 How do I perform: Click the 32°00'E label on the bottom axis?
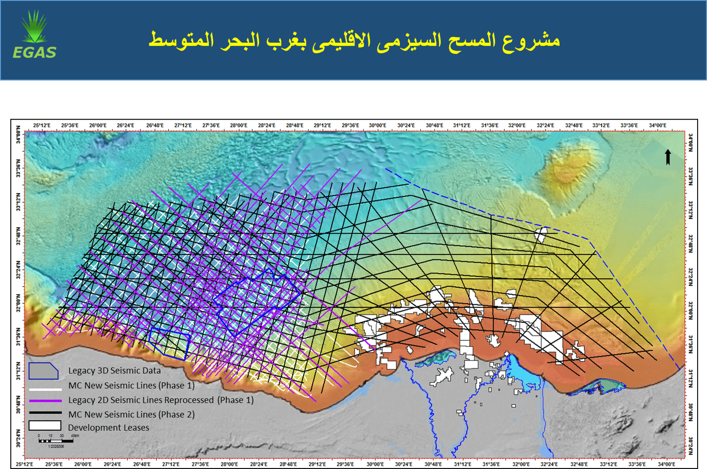[x=521, y=464]
